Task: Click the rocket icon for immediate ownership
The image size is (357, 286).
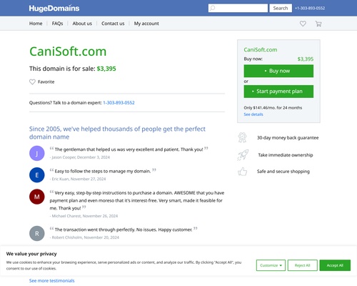Action: tap(243, 155)
